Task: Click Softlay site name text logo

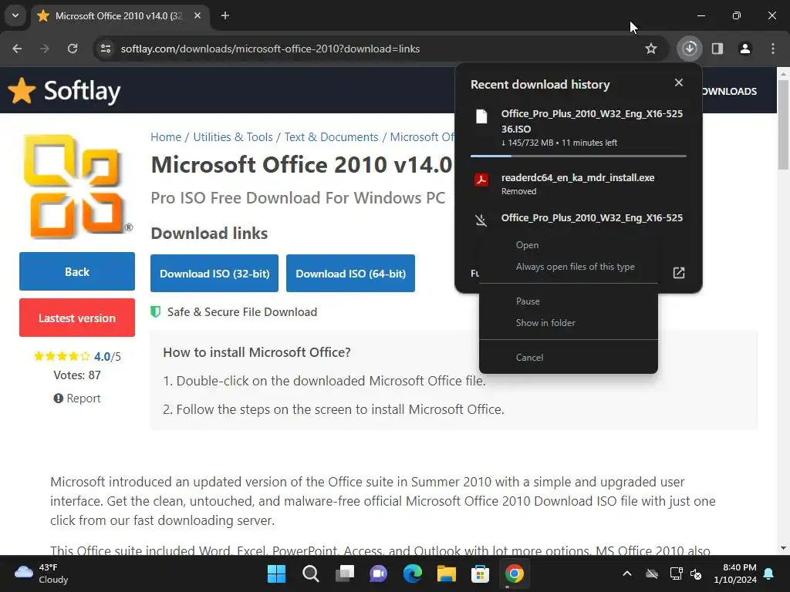Action: [82, 91]
